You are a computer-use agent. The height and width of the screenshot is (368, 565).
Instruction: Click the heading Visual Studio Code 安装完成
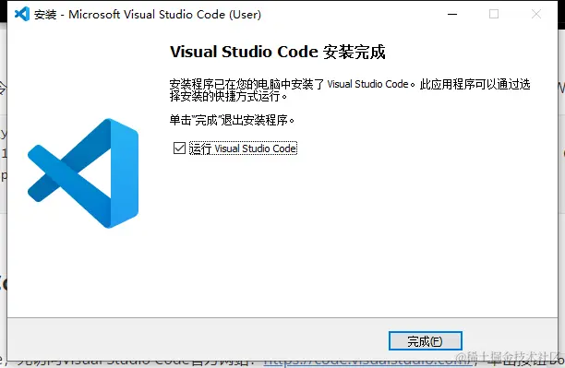(278, 53)
